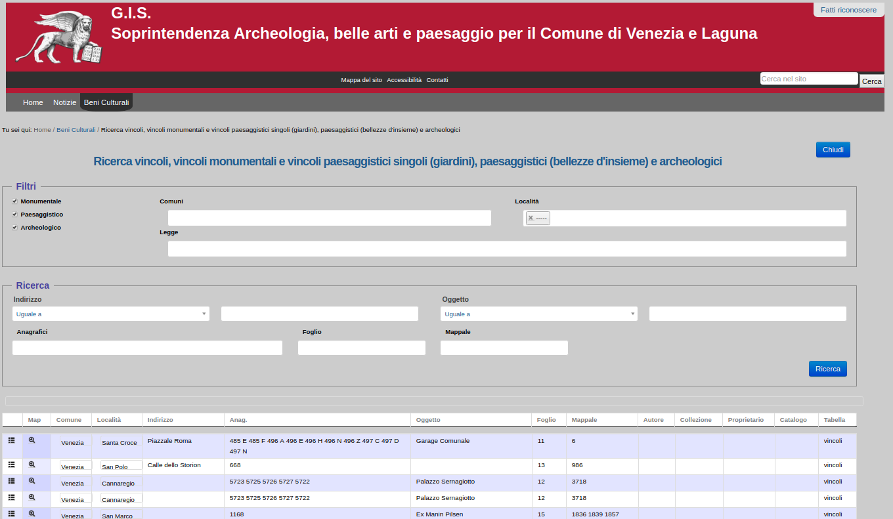Open details list icon for Piazzale Roma row
The height and width of the screenshot is (519, 893).
click(11, 441)
